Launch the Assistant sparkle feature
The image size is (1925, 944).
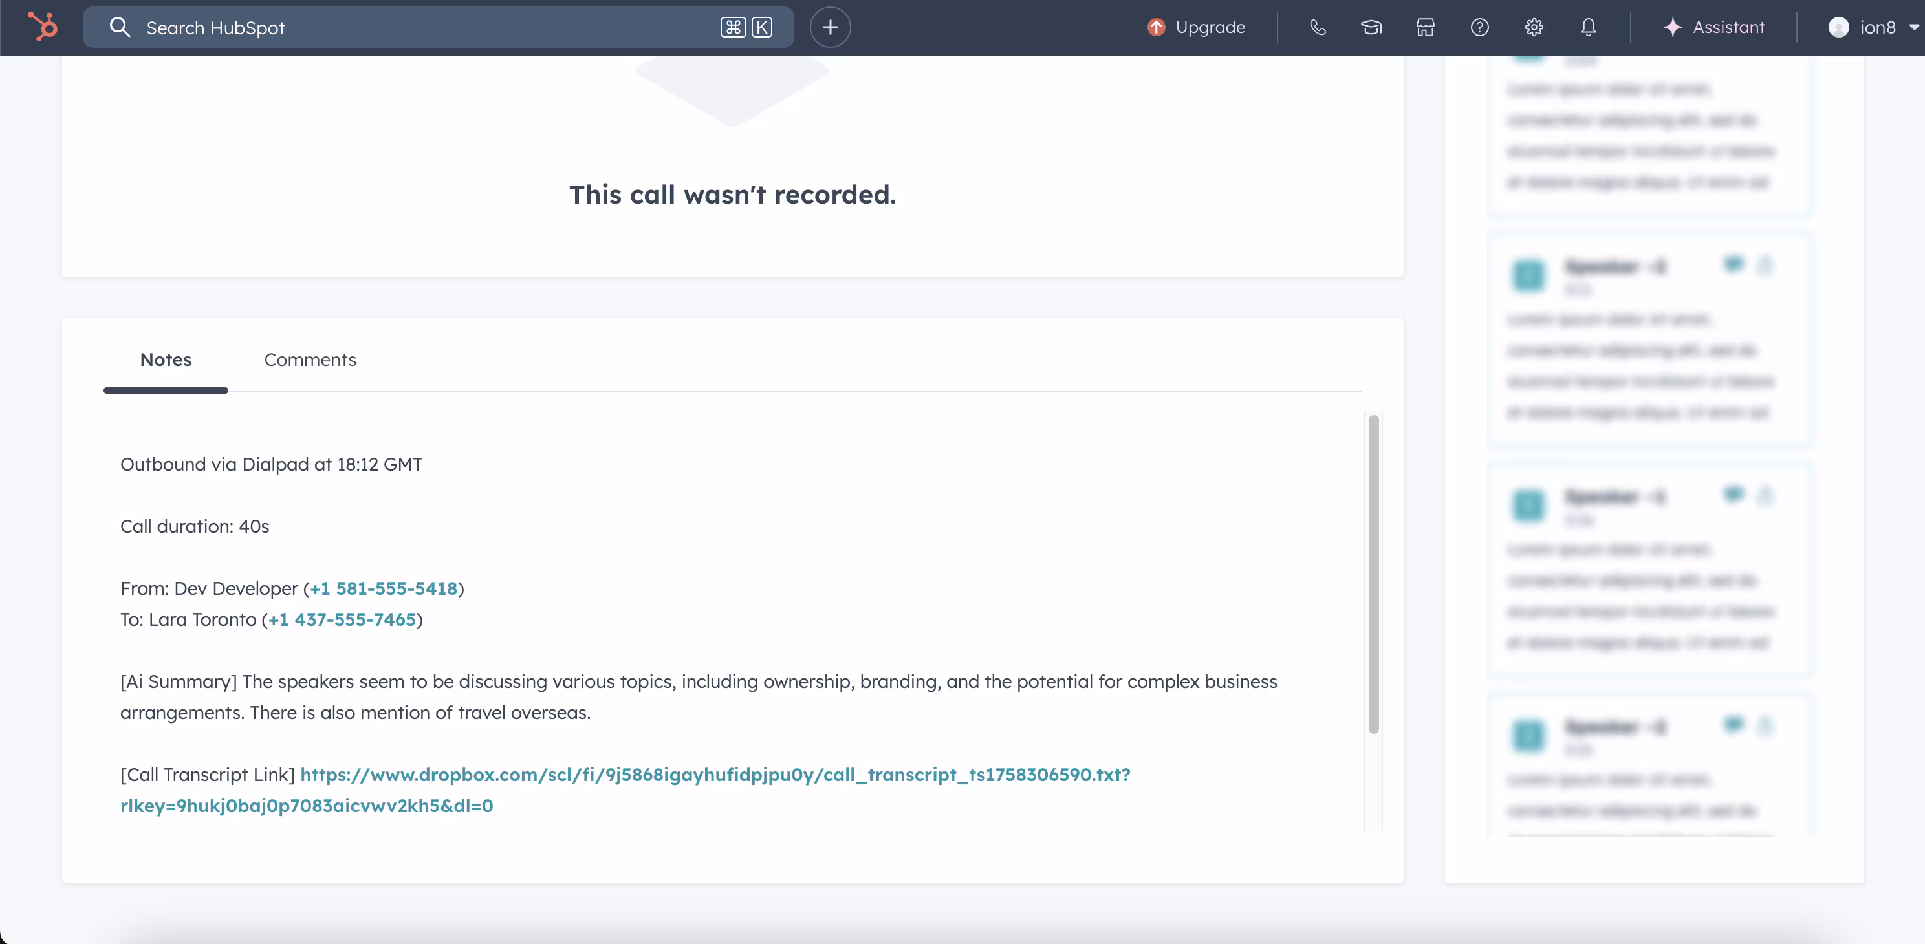(1715, 27)
